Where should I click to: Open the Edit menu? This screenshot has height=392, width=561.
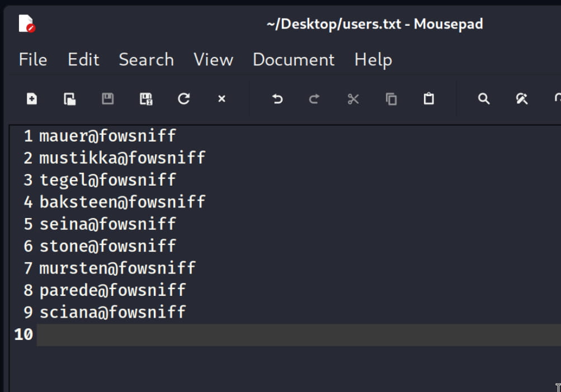83,60
